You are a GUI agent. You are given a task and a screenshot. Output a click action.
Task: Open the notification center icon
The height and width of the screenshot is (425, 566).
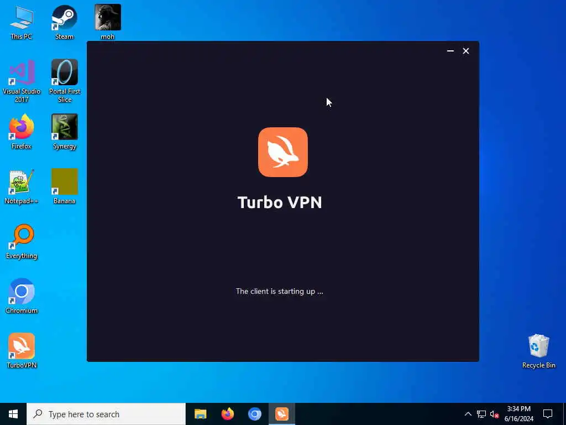[x=548, y=414]
